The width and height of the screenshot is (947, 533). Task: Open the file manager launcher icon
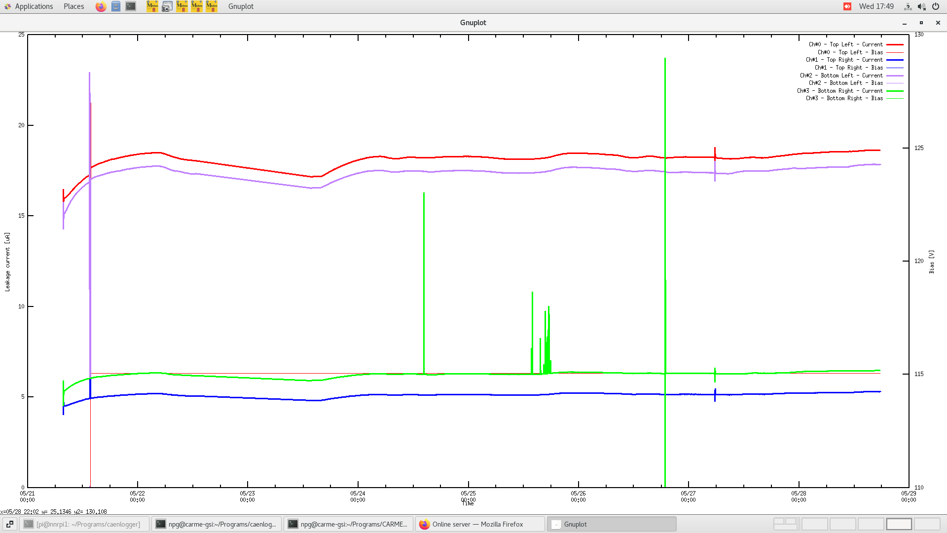[116, 6]
